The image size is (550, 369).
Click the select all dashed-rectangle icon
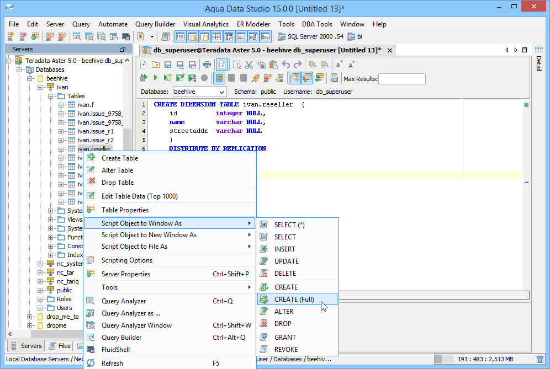tap(237, 65)
